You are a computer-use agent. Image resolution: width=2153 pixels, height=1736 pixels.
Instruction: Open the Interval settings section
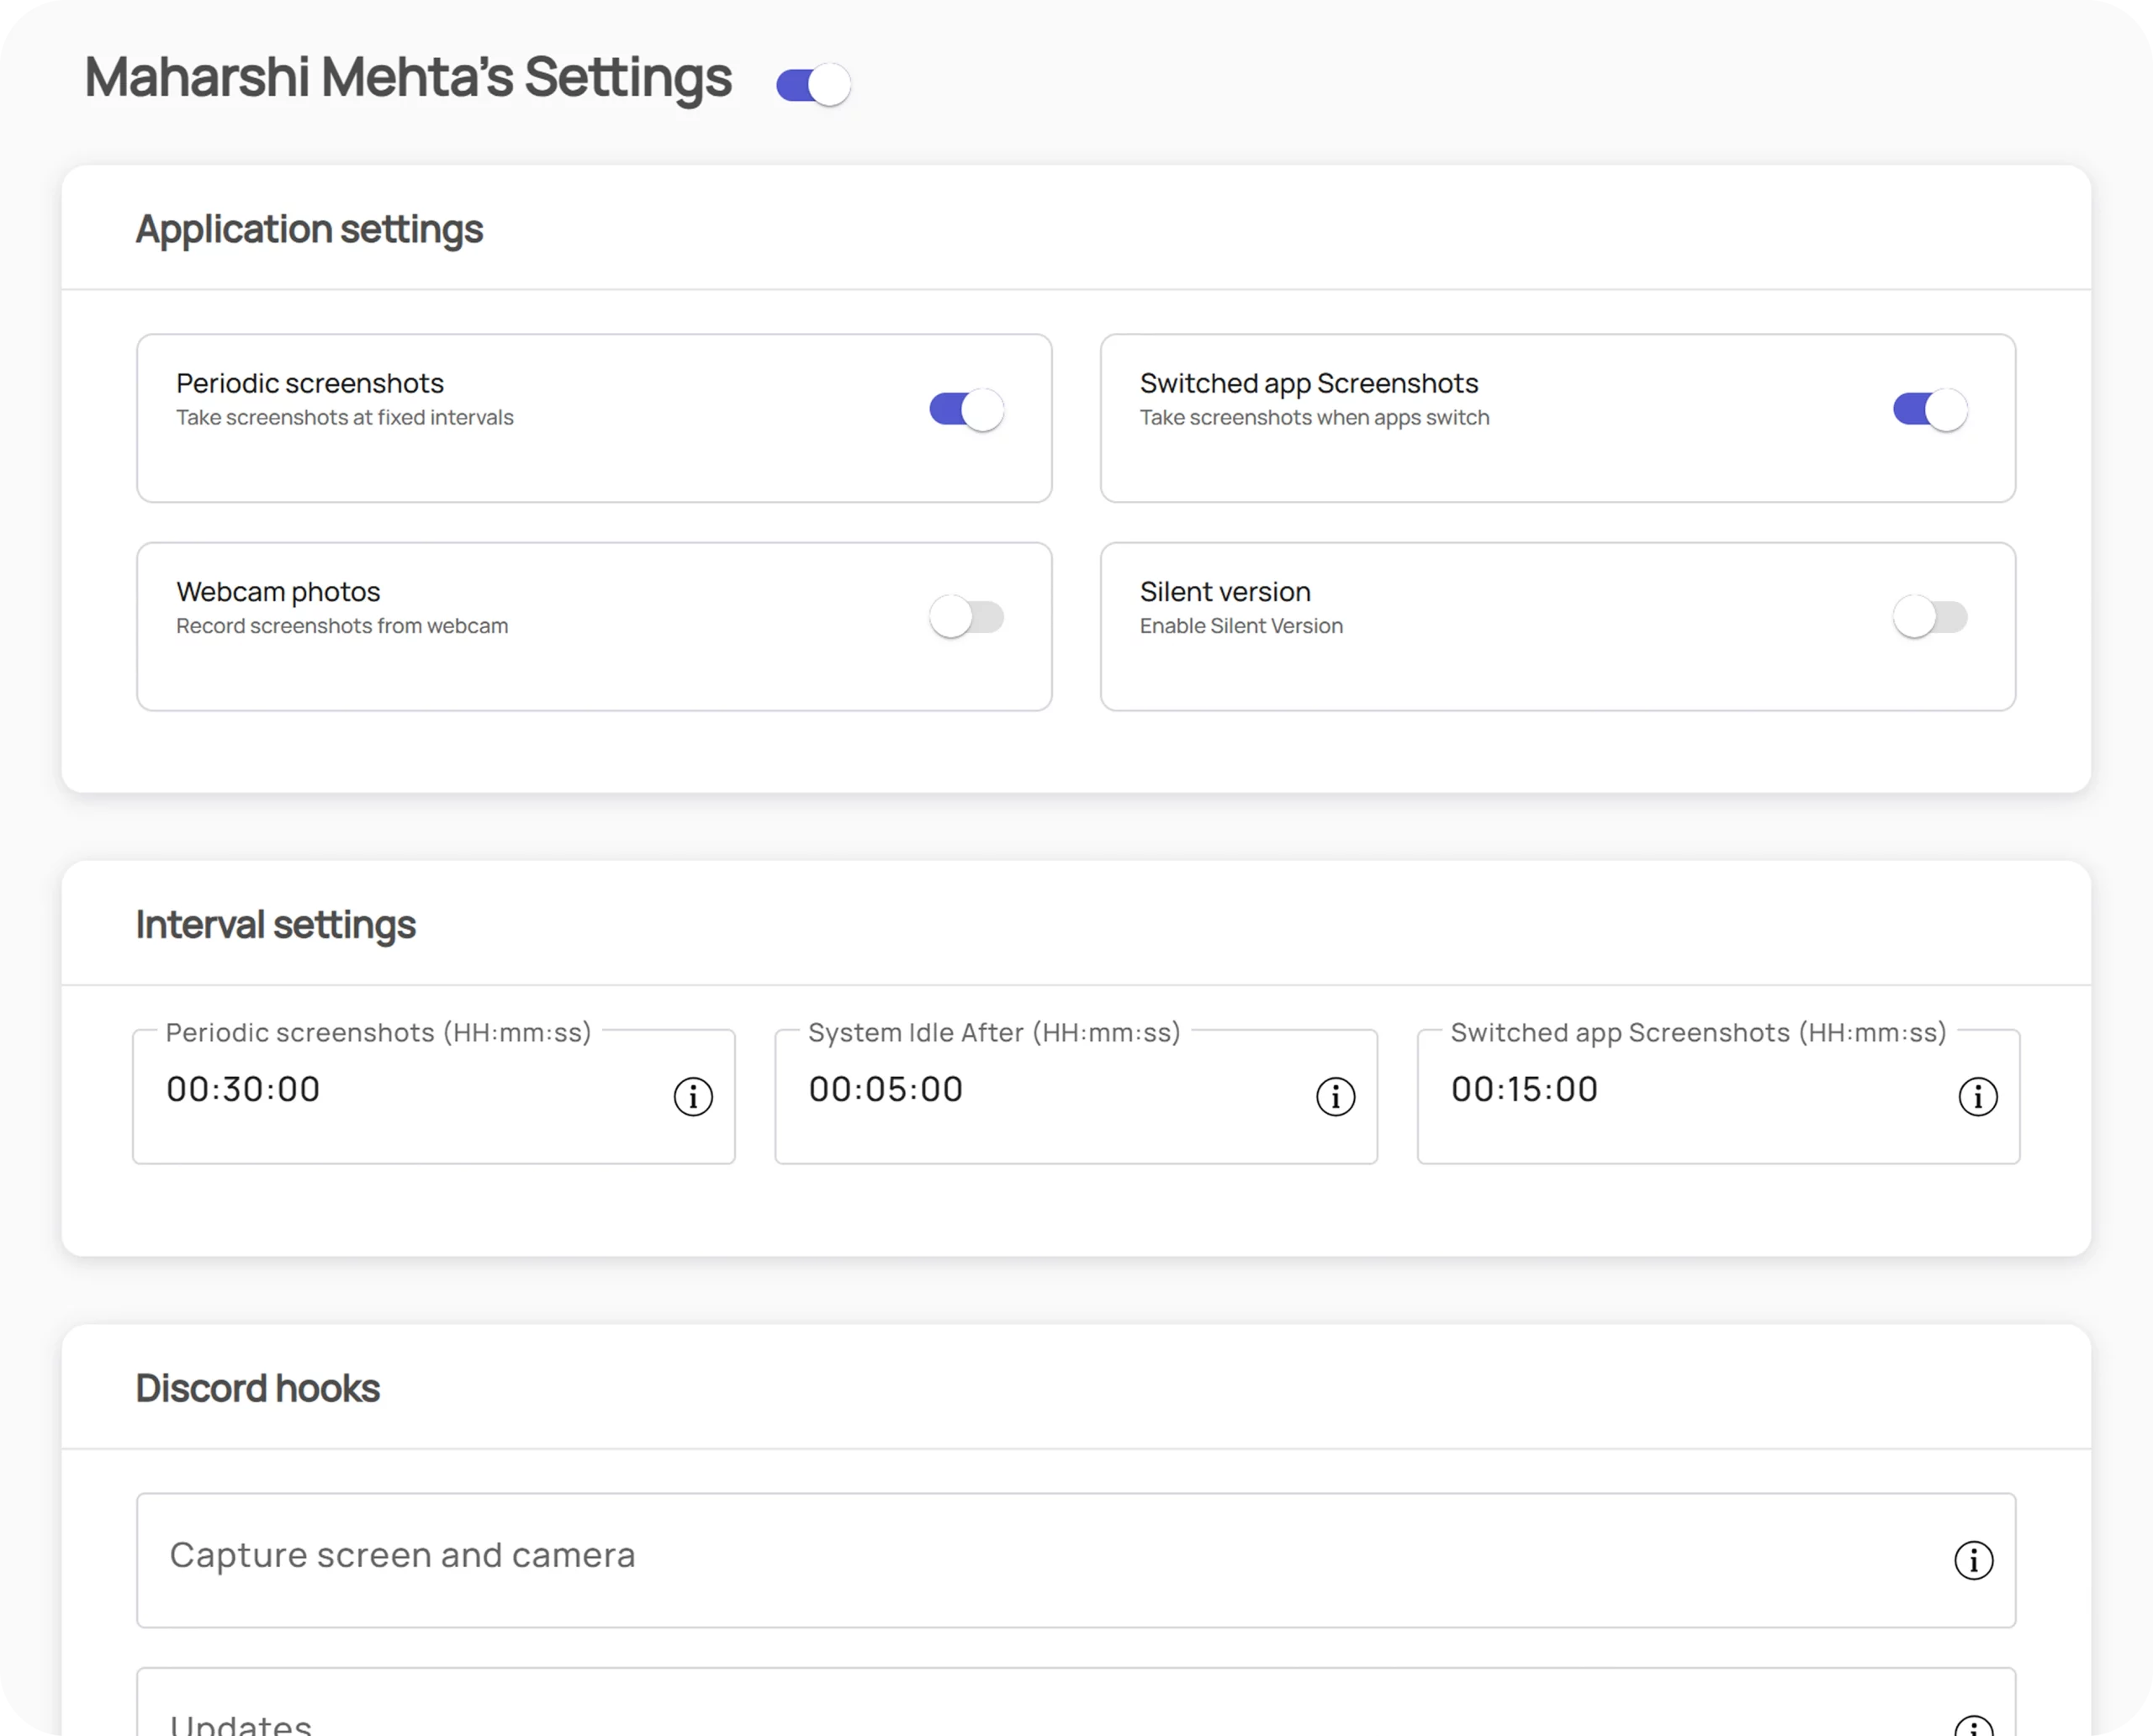276,925
